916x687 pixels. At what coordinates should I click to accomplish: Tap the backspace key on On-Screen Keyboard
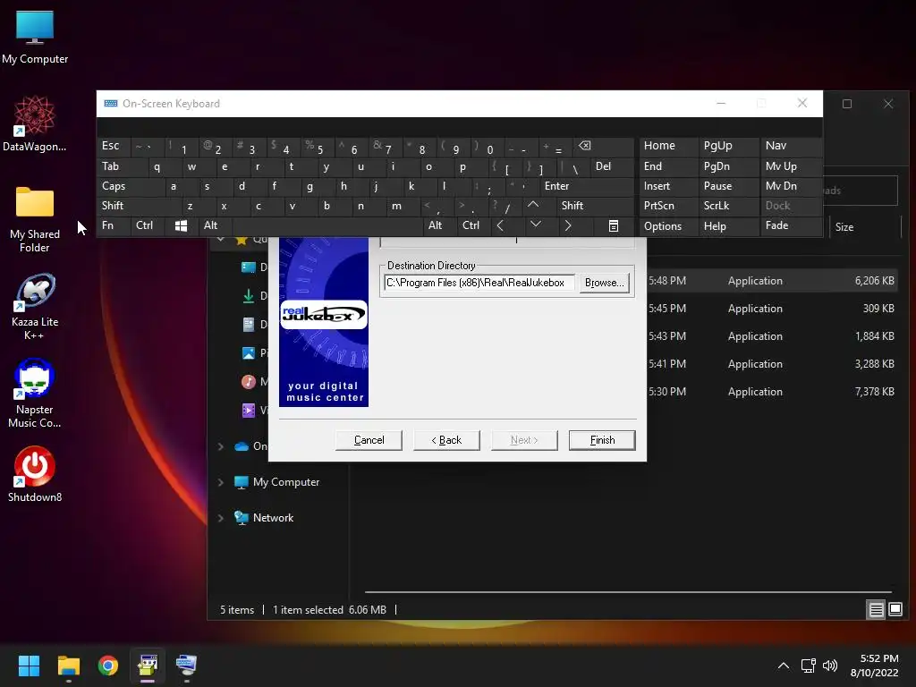click(603, 147)
